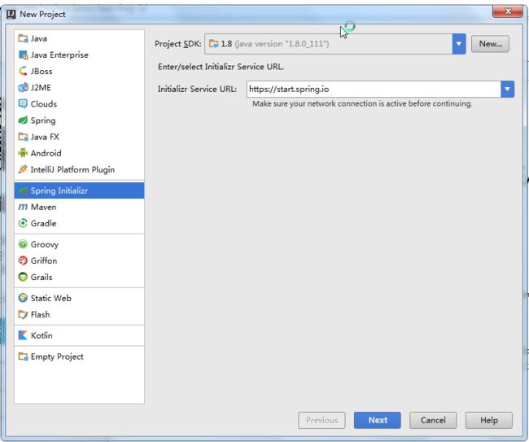Click the Groovy G icon
Image resolution: width=529 pixels, height=442 pixels.
23,244
